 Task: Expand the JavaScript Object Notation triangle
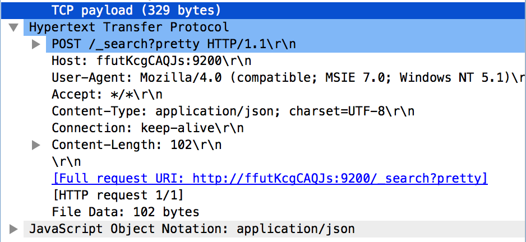click(13, 229)
